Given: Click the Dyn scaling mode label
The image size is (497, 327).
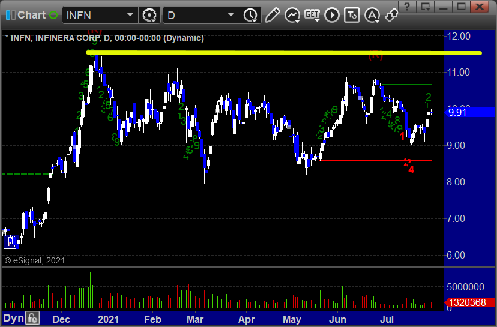Looking at the screenshot, I should click(x=14, y=318).
